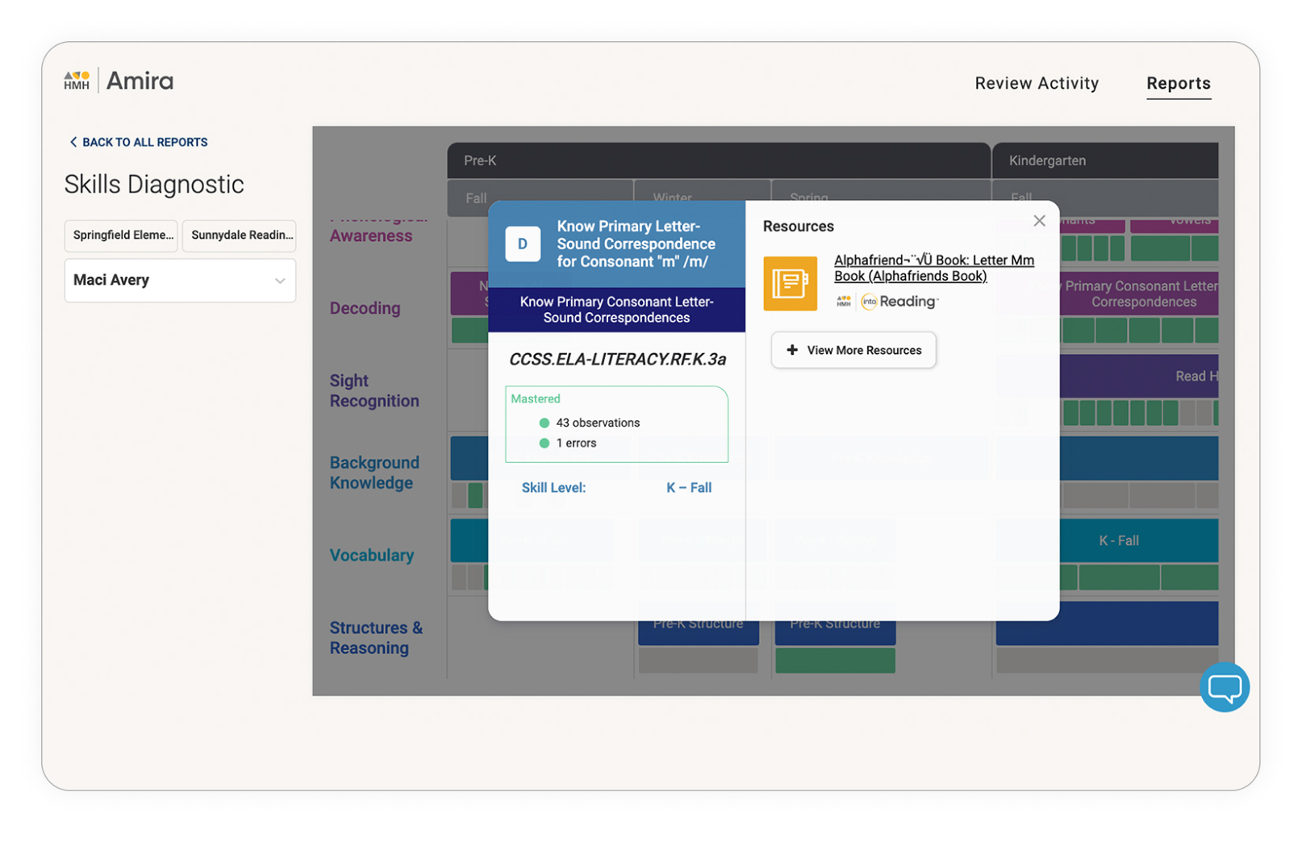1302x842 pixels.
Task: Select the Vocabulary skill category
Action: [372, 555]
